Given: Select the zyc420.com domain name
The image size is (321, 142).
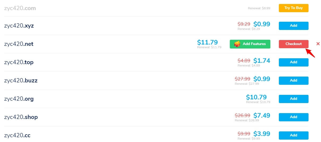Looking at the screenshot, I should tap(20, 8).
